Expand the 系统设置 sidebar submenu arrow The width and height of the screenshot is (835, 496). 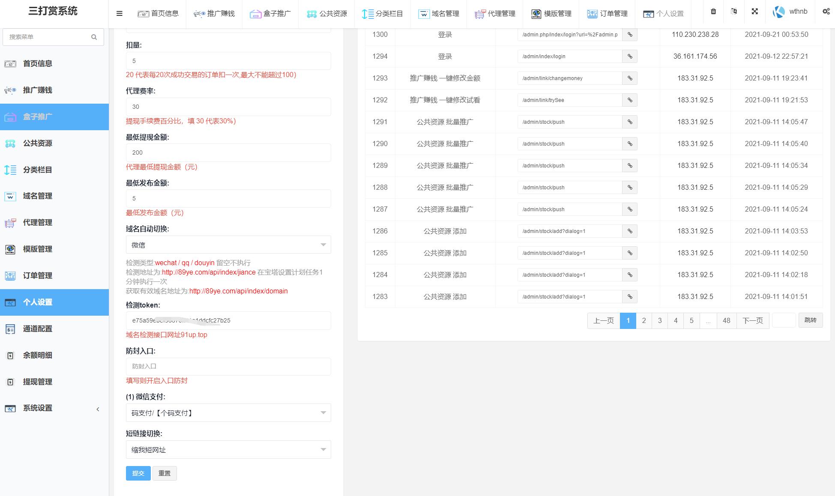[x=98, y=409]
